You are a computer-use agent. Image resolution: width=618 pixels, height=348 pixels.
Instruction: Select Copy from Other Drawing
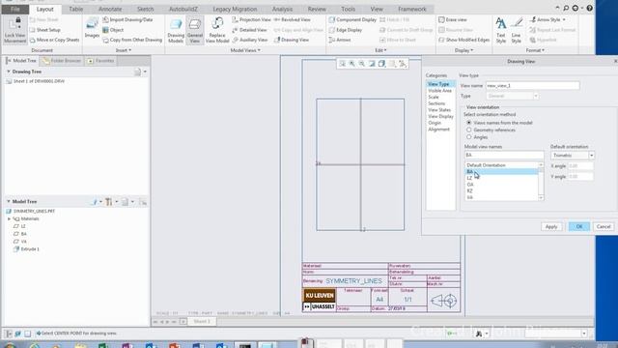click(x=132, y=40)
